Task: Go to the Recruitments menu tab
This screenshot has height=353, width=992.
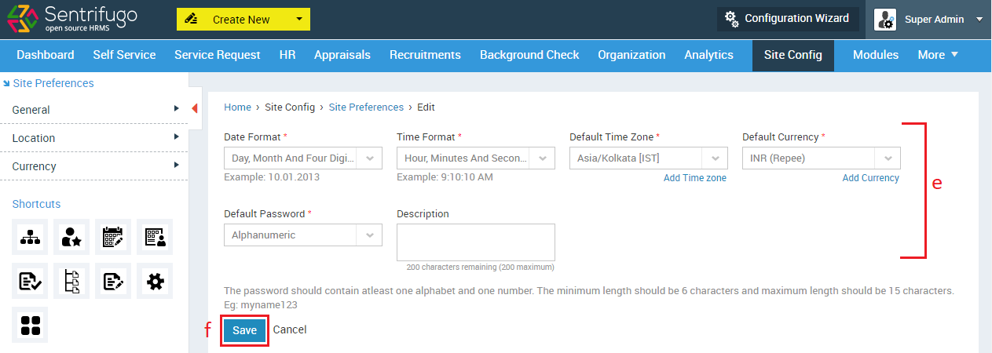Action: pos(425,55)
